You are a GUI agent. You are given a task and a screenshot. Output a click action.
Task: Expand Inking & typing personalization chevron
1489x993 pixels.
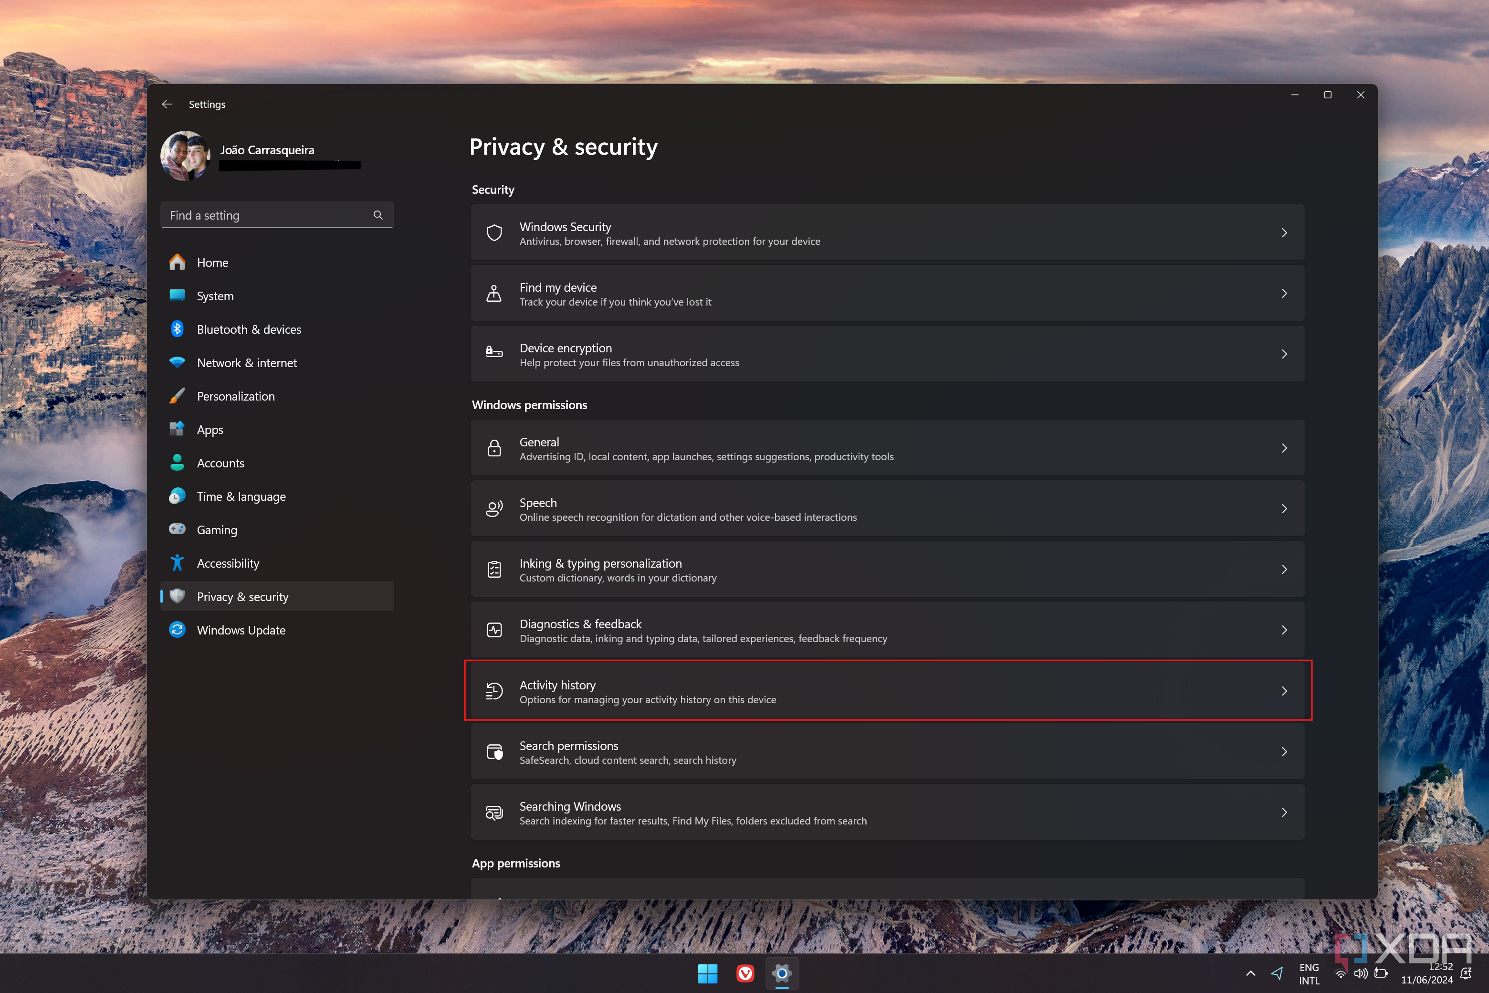tap(1285, 570)
